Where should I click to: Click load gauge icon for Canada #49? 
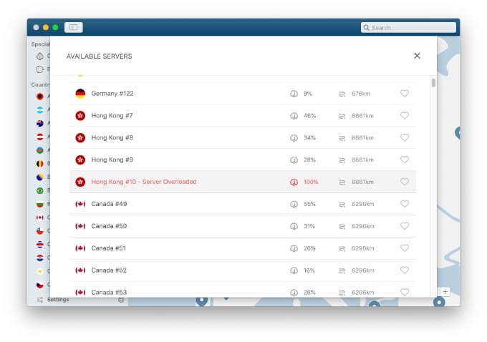click(294, 204)
